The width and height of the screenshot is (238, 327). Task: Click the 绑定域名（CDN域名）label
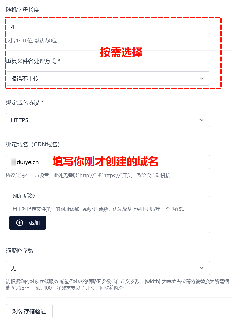pos(34,145)
